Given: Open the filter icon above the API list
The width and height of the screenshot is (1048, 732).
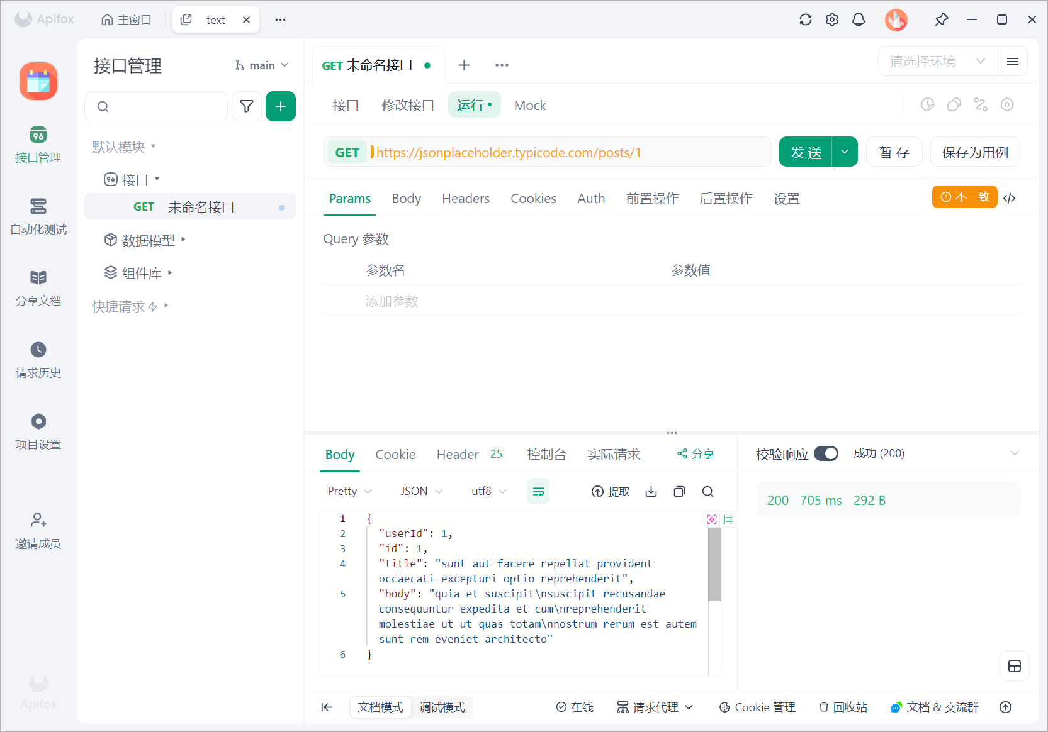Looking at the screenshot, I should click(x=247, y=106).
